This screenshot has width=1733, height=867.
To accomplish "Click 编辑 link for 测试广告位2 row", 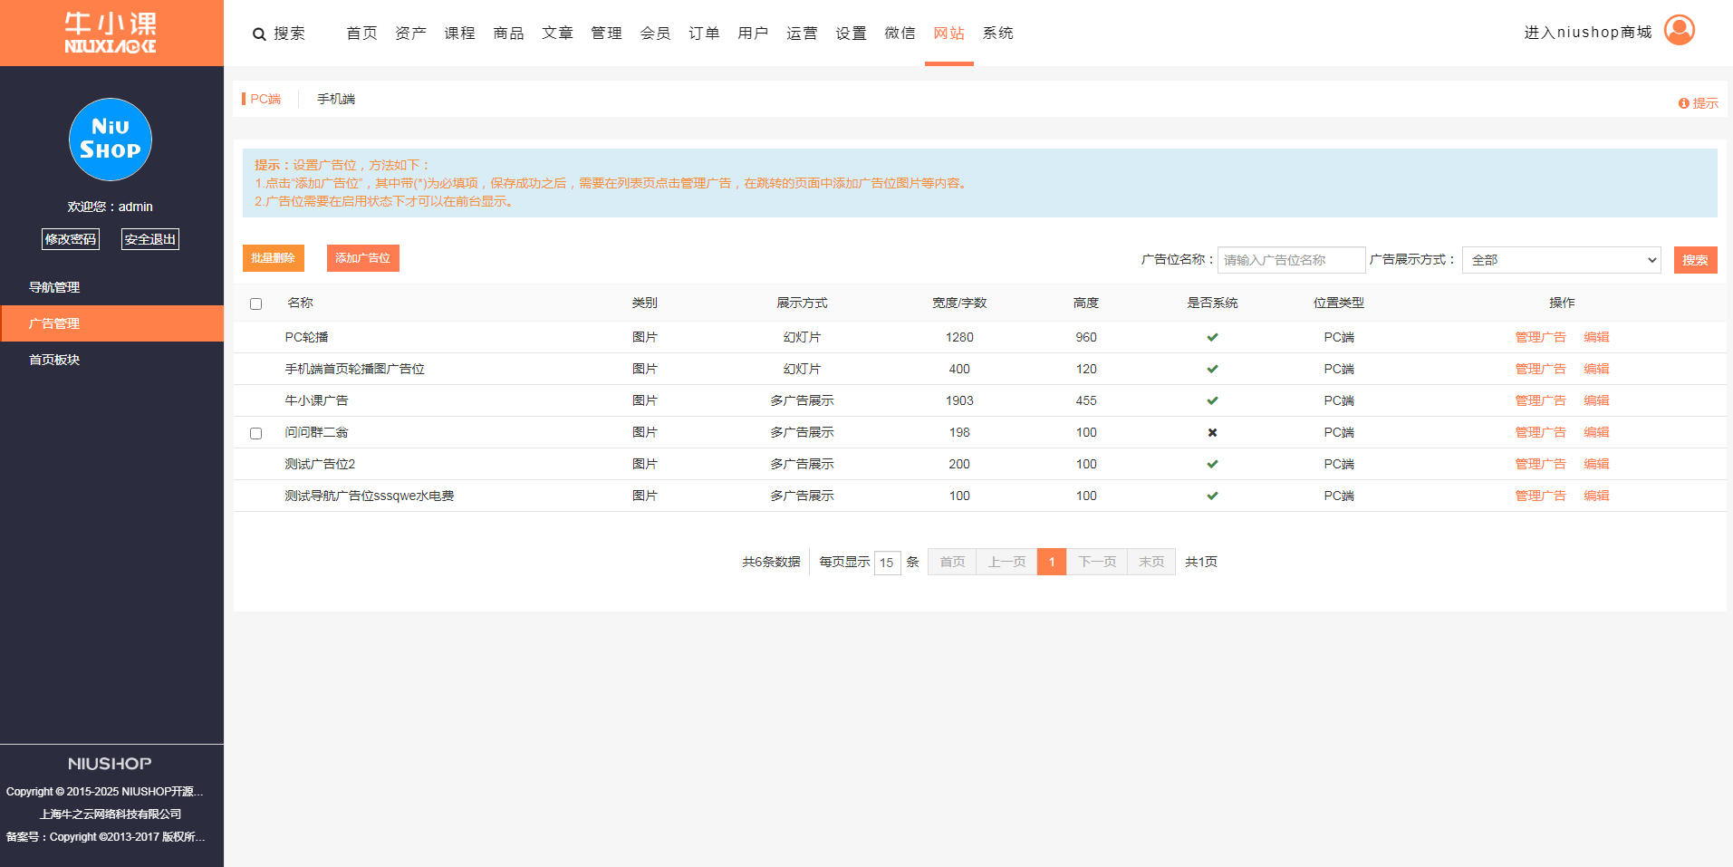I will click(1595, 464).
